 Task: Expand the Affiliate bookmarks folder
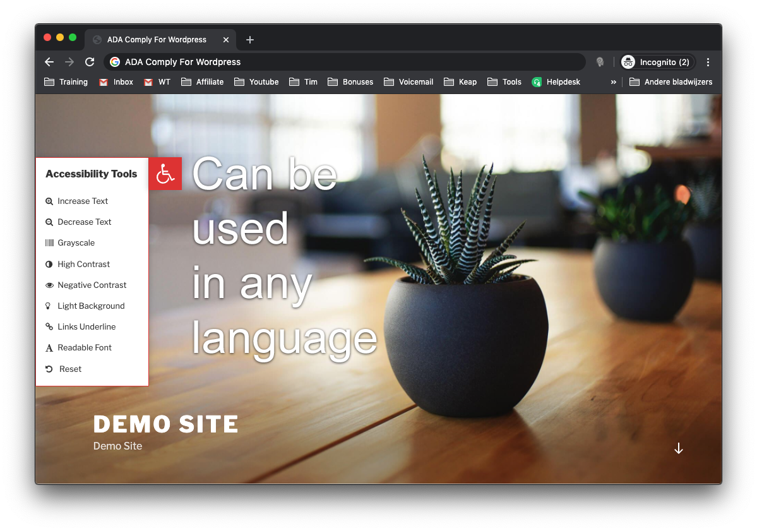click(x=202, y=82)
